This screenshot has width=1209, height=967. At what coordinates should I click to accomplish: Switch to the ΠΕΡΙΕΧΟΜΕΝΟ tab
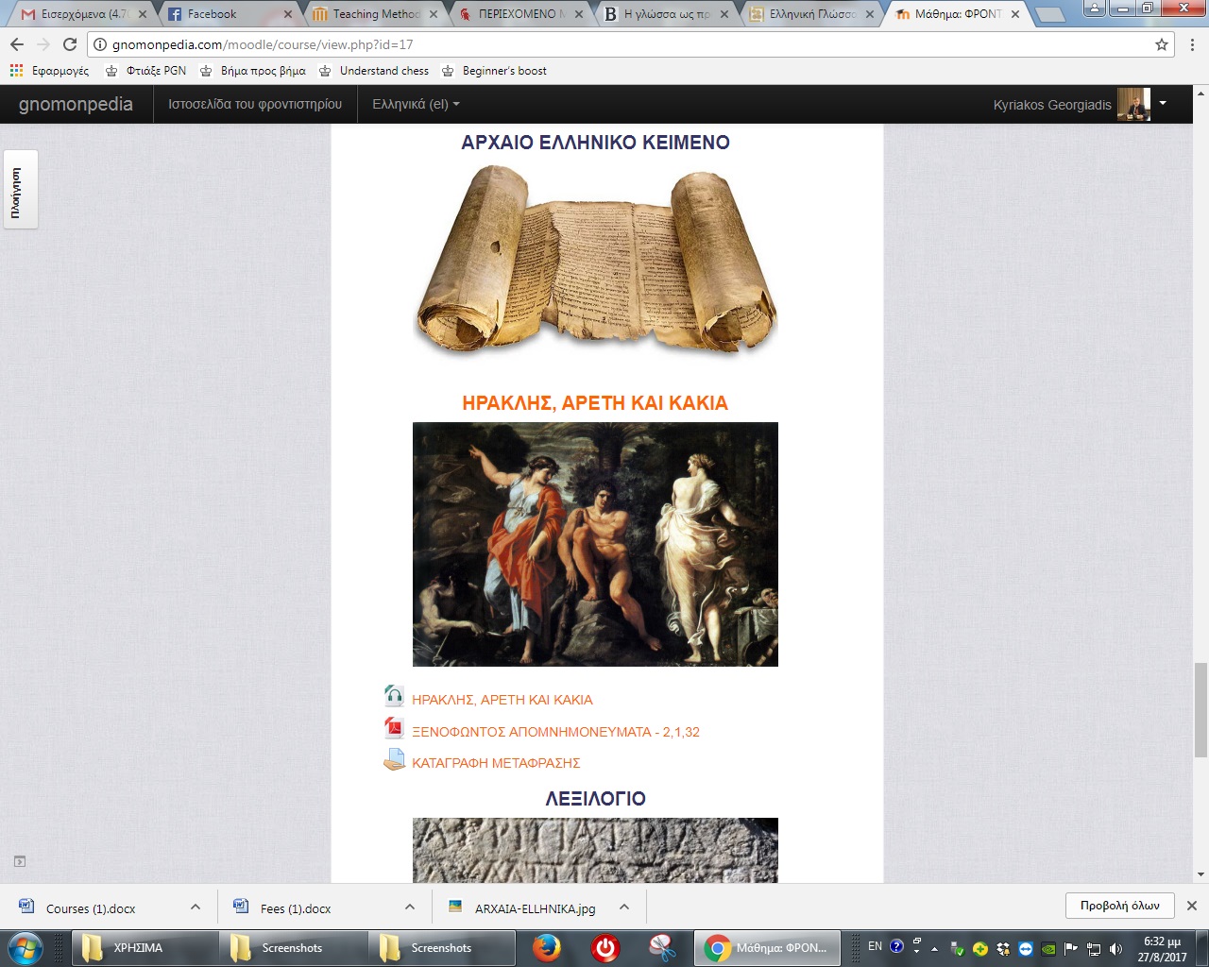(520, 14)
